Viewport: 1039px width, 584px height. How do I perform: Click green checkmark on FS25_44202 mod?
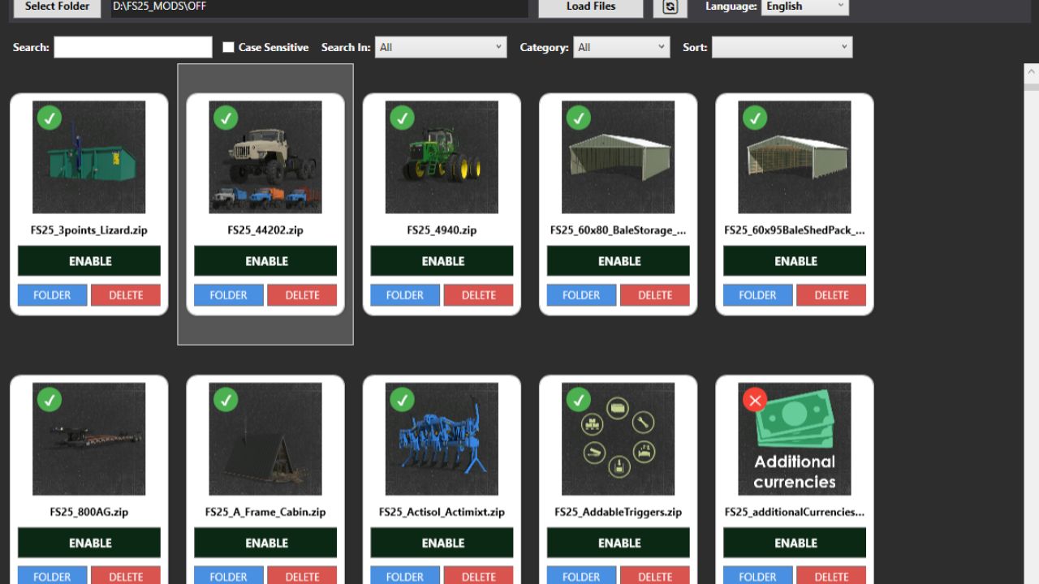(x=226, y=118)
